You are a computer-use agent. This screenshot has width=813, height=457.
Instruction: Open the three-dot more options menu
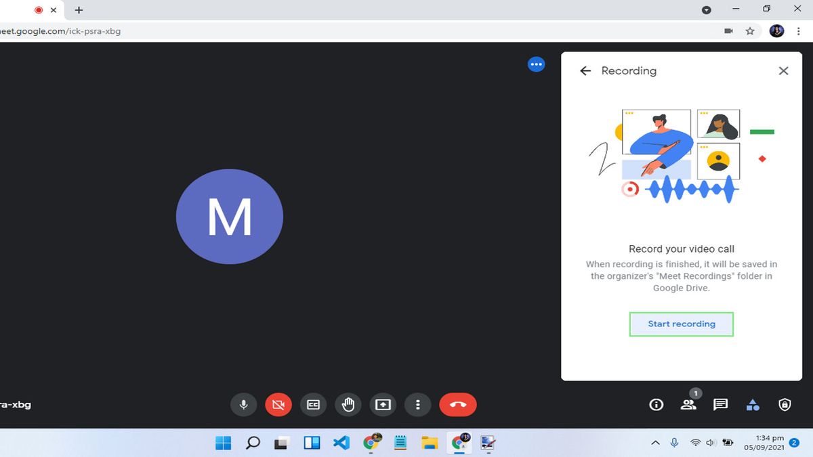(418, 405)
